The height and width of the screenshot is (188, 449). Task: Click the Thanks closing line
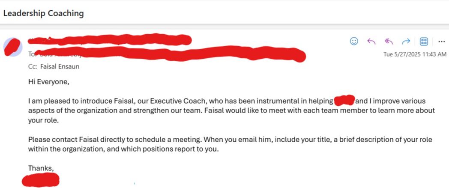tap(41, 168)
